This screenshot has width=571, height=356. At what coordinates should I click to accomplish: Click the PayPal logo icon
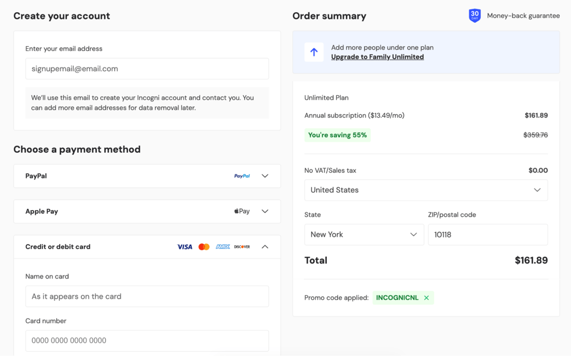click(242, 176)
